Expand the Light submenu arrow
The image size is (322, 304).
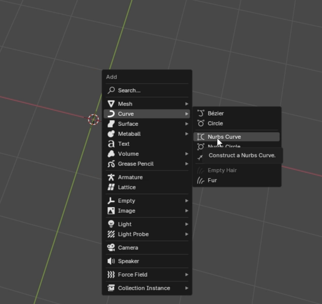187,224
